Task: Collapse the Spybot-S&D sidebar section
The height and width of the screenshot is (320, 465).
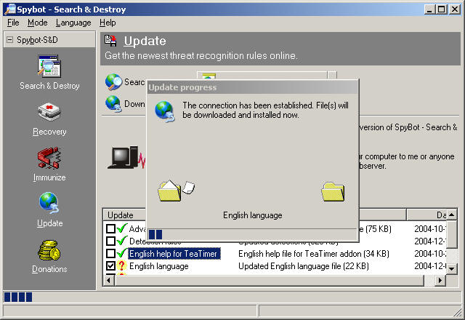Action: tap(10, 40)
